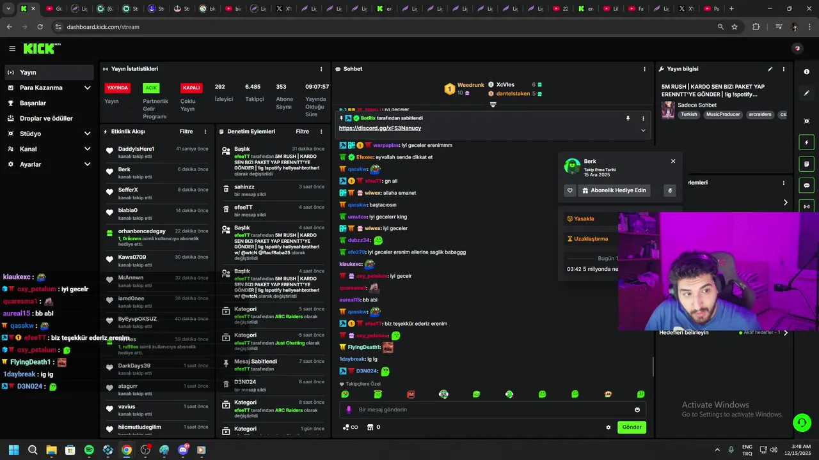819x460 pixels.
Task: Click the purple microphone icon in chat input
Action: [349, 410]
